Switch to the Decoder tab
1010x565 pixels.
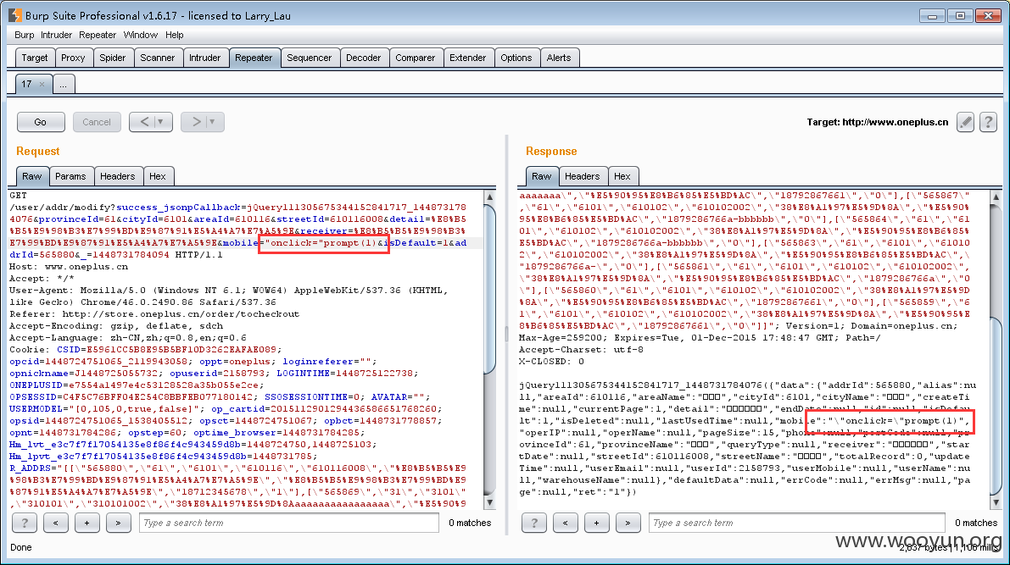point(363,58)
